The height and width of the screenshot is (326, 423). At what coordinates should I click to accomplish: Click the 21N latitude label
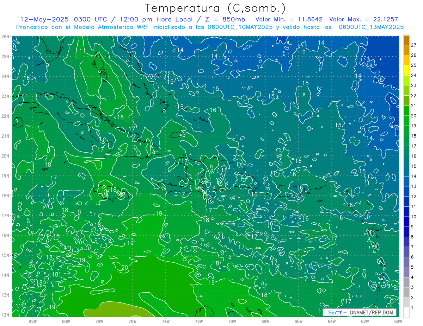pos(5,136)
